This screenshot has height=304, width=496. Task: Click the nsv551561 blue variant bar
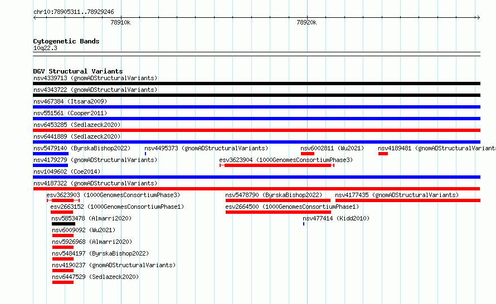(256, 119)
